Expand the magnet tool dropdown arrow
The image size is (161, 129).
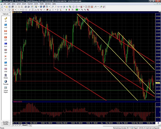pos(15,10)
